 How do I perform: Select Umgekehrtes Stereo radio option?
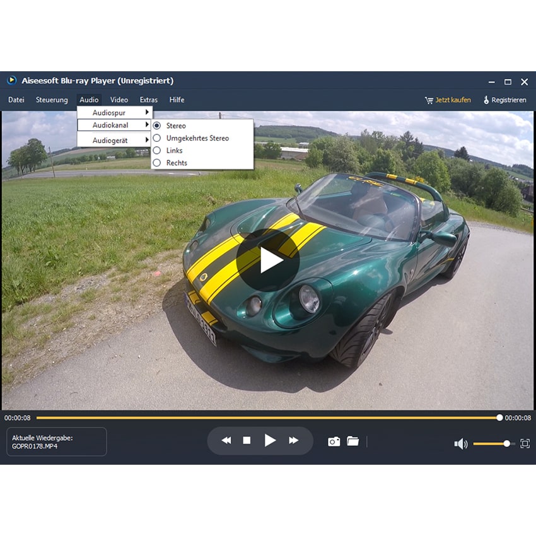coord(197,138)
